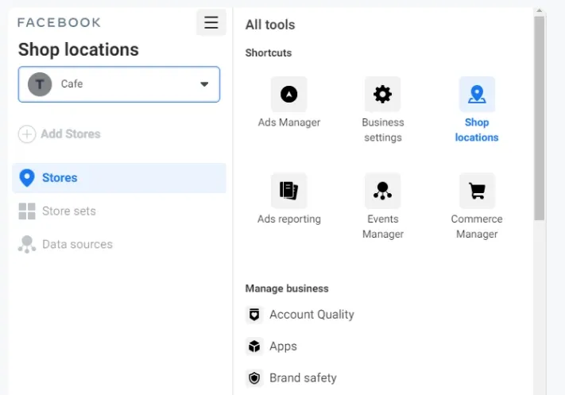This screenshot has width=565, height=395.
Task: Open Ads Manager shortcut icon
Action: point(289,95)
